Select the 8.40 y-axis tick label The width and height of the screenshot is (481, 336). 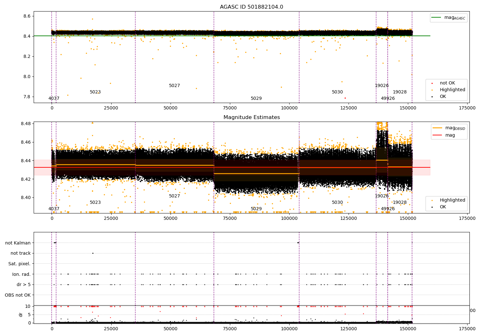click(x=26, y=197)
